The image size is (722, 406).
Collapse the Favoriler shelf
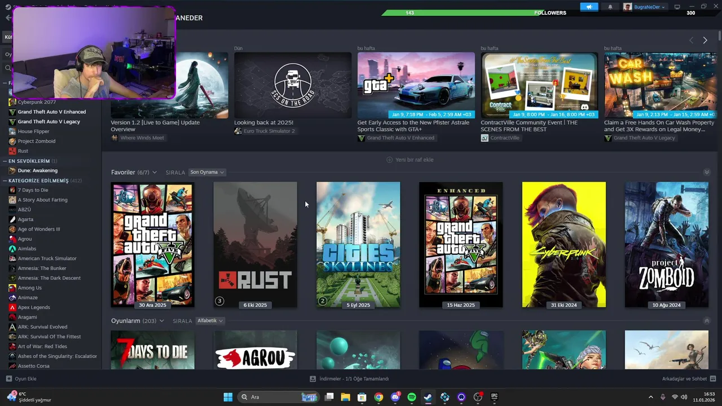[707, 172]
